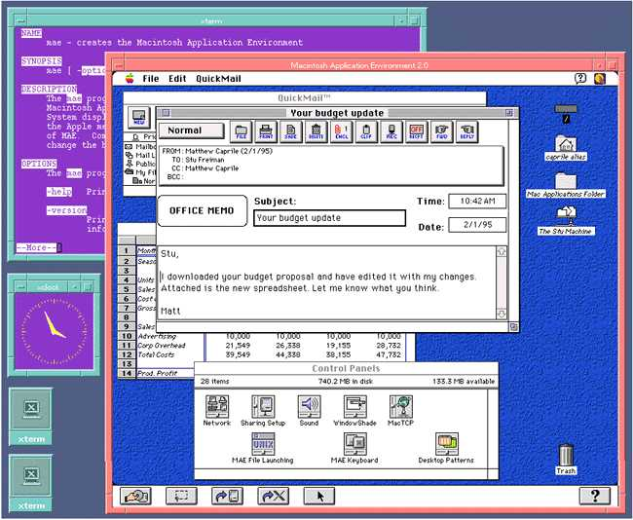Click the DELETE trash icon in message toolbar
Image resolution: width=633 pixels, height=520 pixels.
point(316,131)
